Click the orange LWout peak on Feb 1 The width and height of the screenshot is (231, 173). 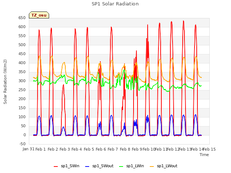pos(39,56)
